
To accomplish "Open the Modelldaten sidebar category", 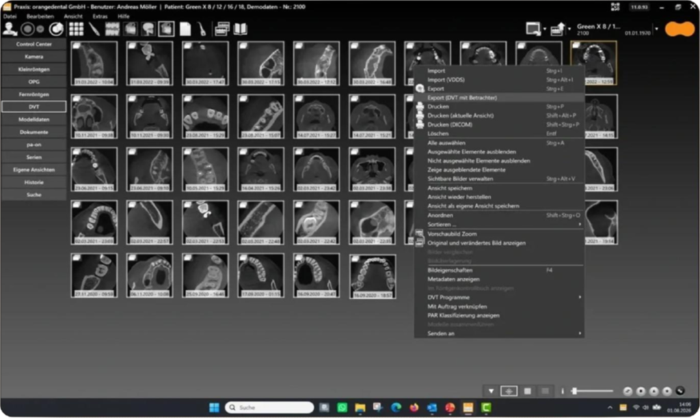I will pyautogui.click(x=34, y=120).
